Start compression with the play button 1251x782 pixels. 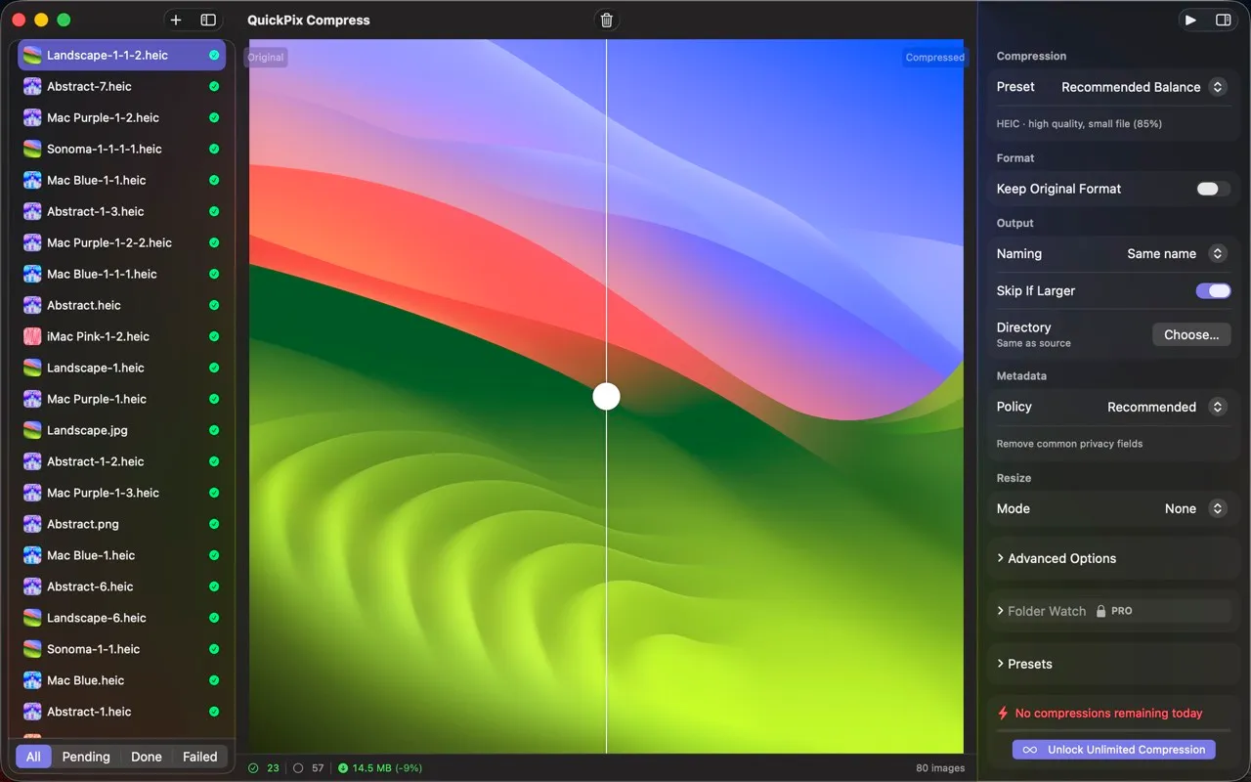pyautogui.click(x=1190, y=20)
